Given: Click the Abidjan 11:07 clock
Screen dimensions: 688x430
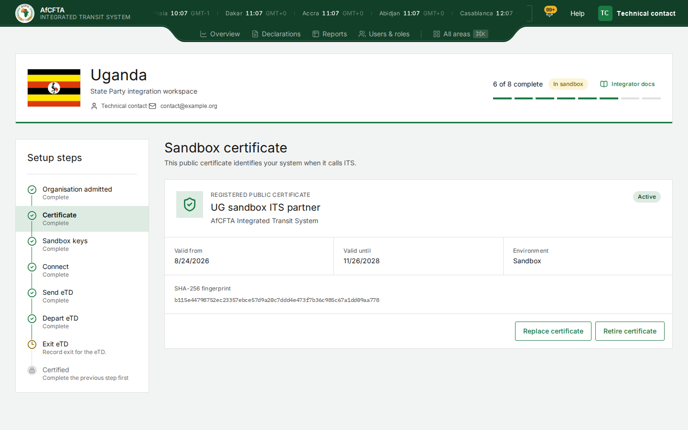Looking at the screenshot, I should tap(411, 13).
